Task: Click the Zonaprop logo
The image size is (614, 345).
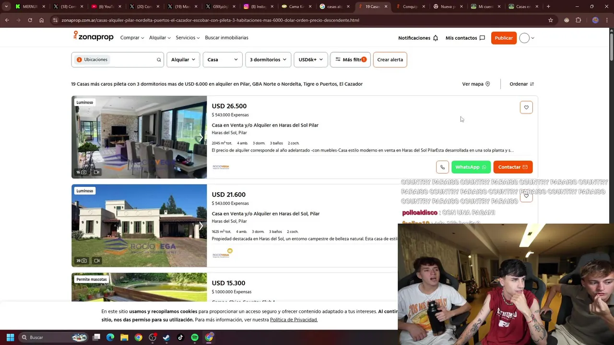Action: [93, 36]
